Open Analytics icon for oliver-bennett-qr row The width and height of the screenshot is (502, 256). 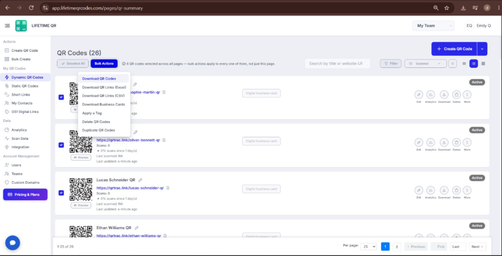point(430,142)
